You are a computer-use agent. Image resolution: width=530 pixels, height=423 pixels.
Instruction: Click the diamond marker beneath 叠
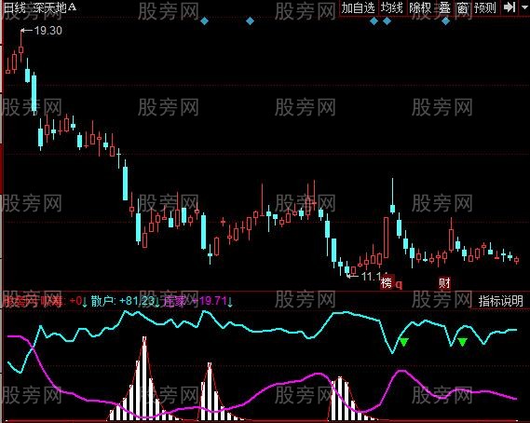tap(446, 21)
